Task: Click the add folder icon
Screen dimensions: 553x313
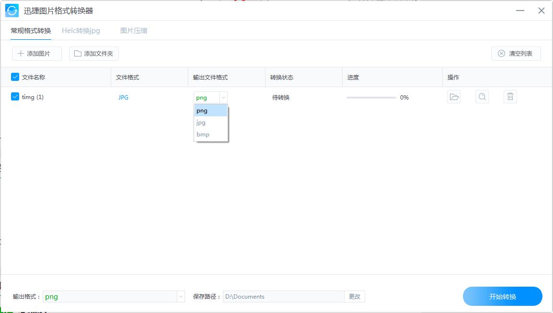Action: click(79, 53)
